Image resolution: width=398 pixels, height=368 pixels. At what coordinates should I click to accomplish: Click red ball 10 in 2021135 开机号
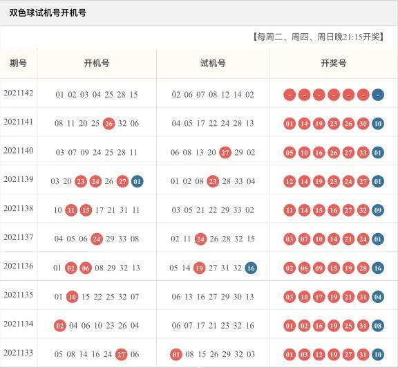[72, 297]
